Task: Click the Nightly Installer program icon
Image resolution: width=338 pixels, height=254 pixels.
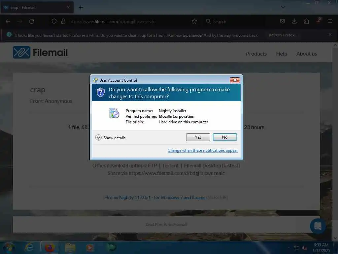Action: coord(114,113)
